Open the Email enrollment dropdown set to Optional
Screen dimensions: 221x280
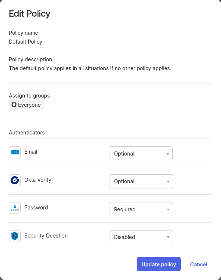click(x=141, y=153)
